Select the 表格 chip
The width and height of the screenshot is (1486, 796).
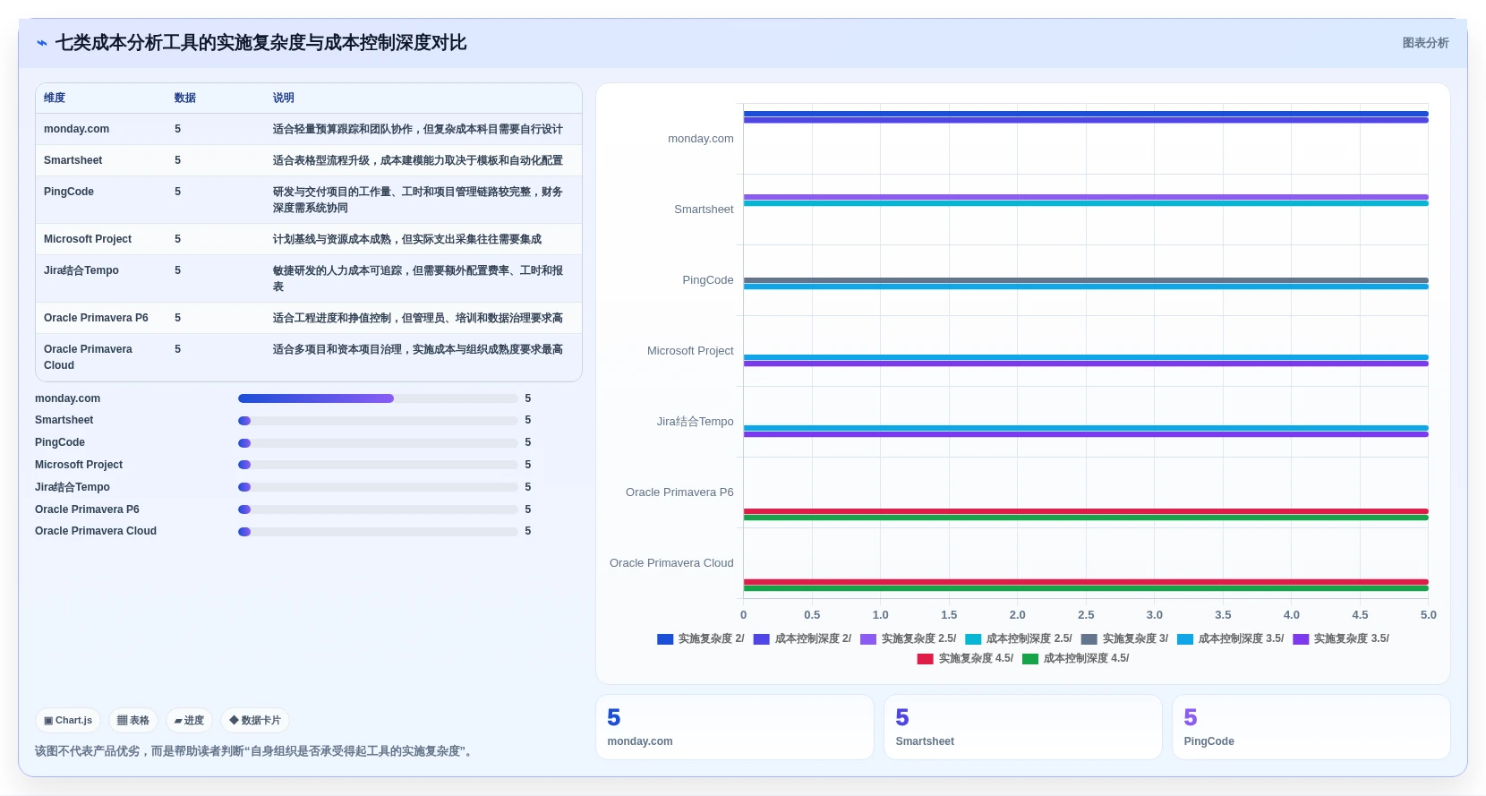point(133,720)
